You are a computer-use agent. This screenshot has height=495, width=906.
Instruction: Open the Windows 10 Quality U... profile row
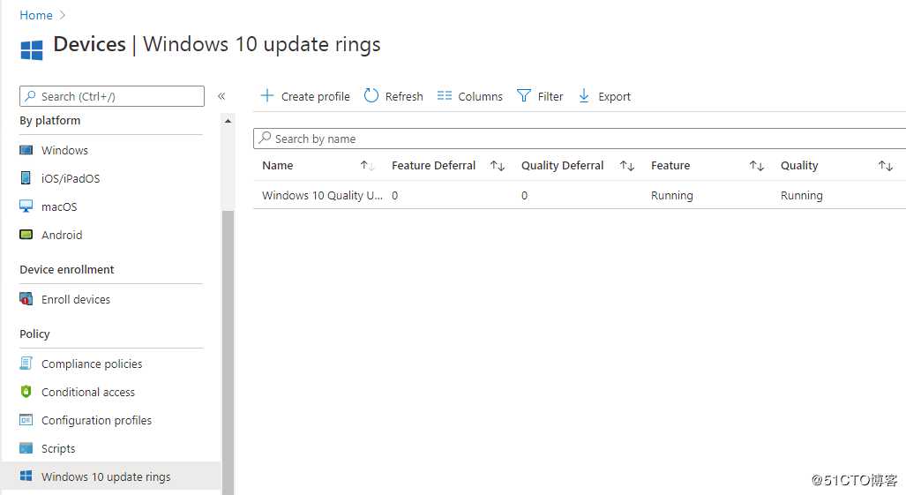coord(322,195)
